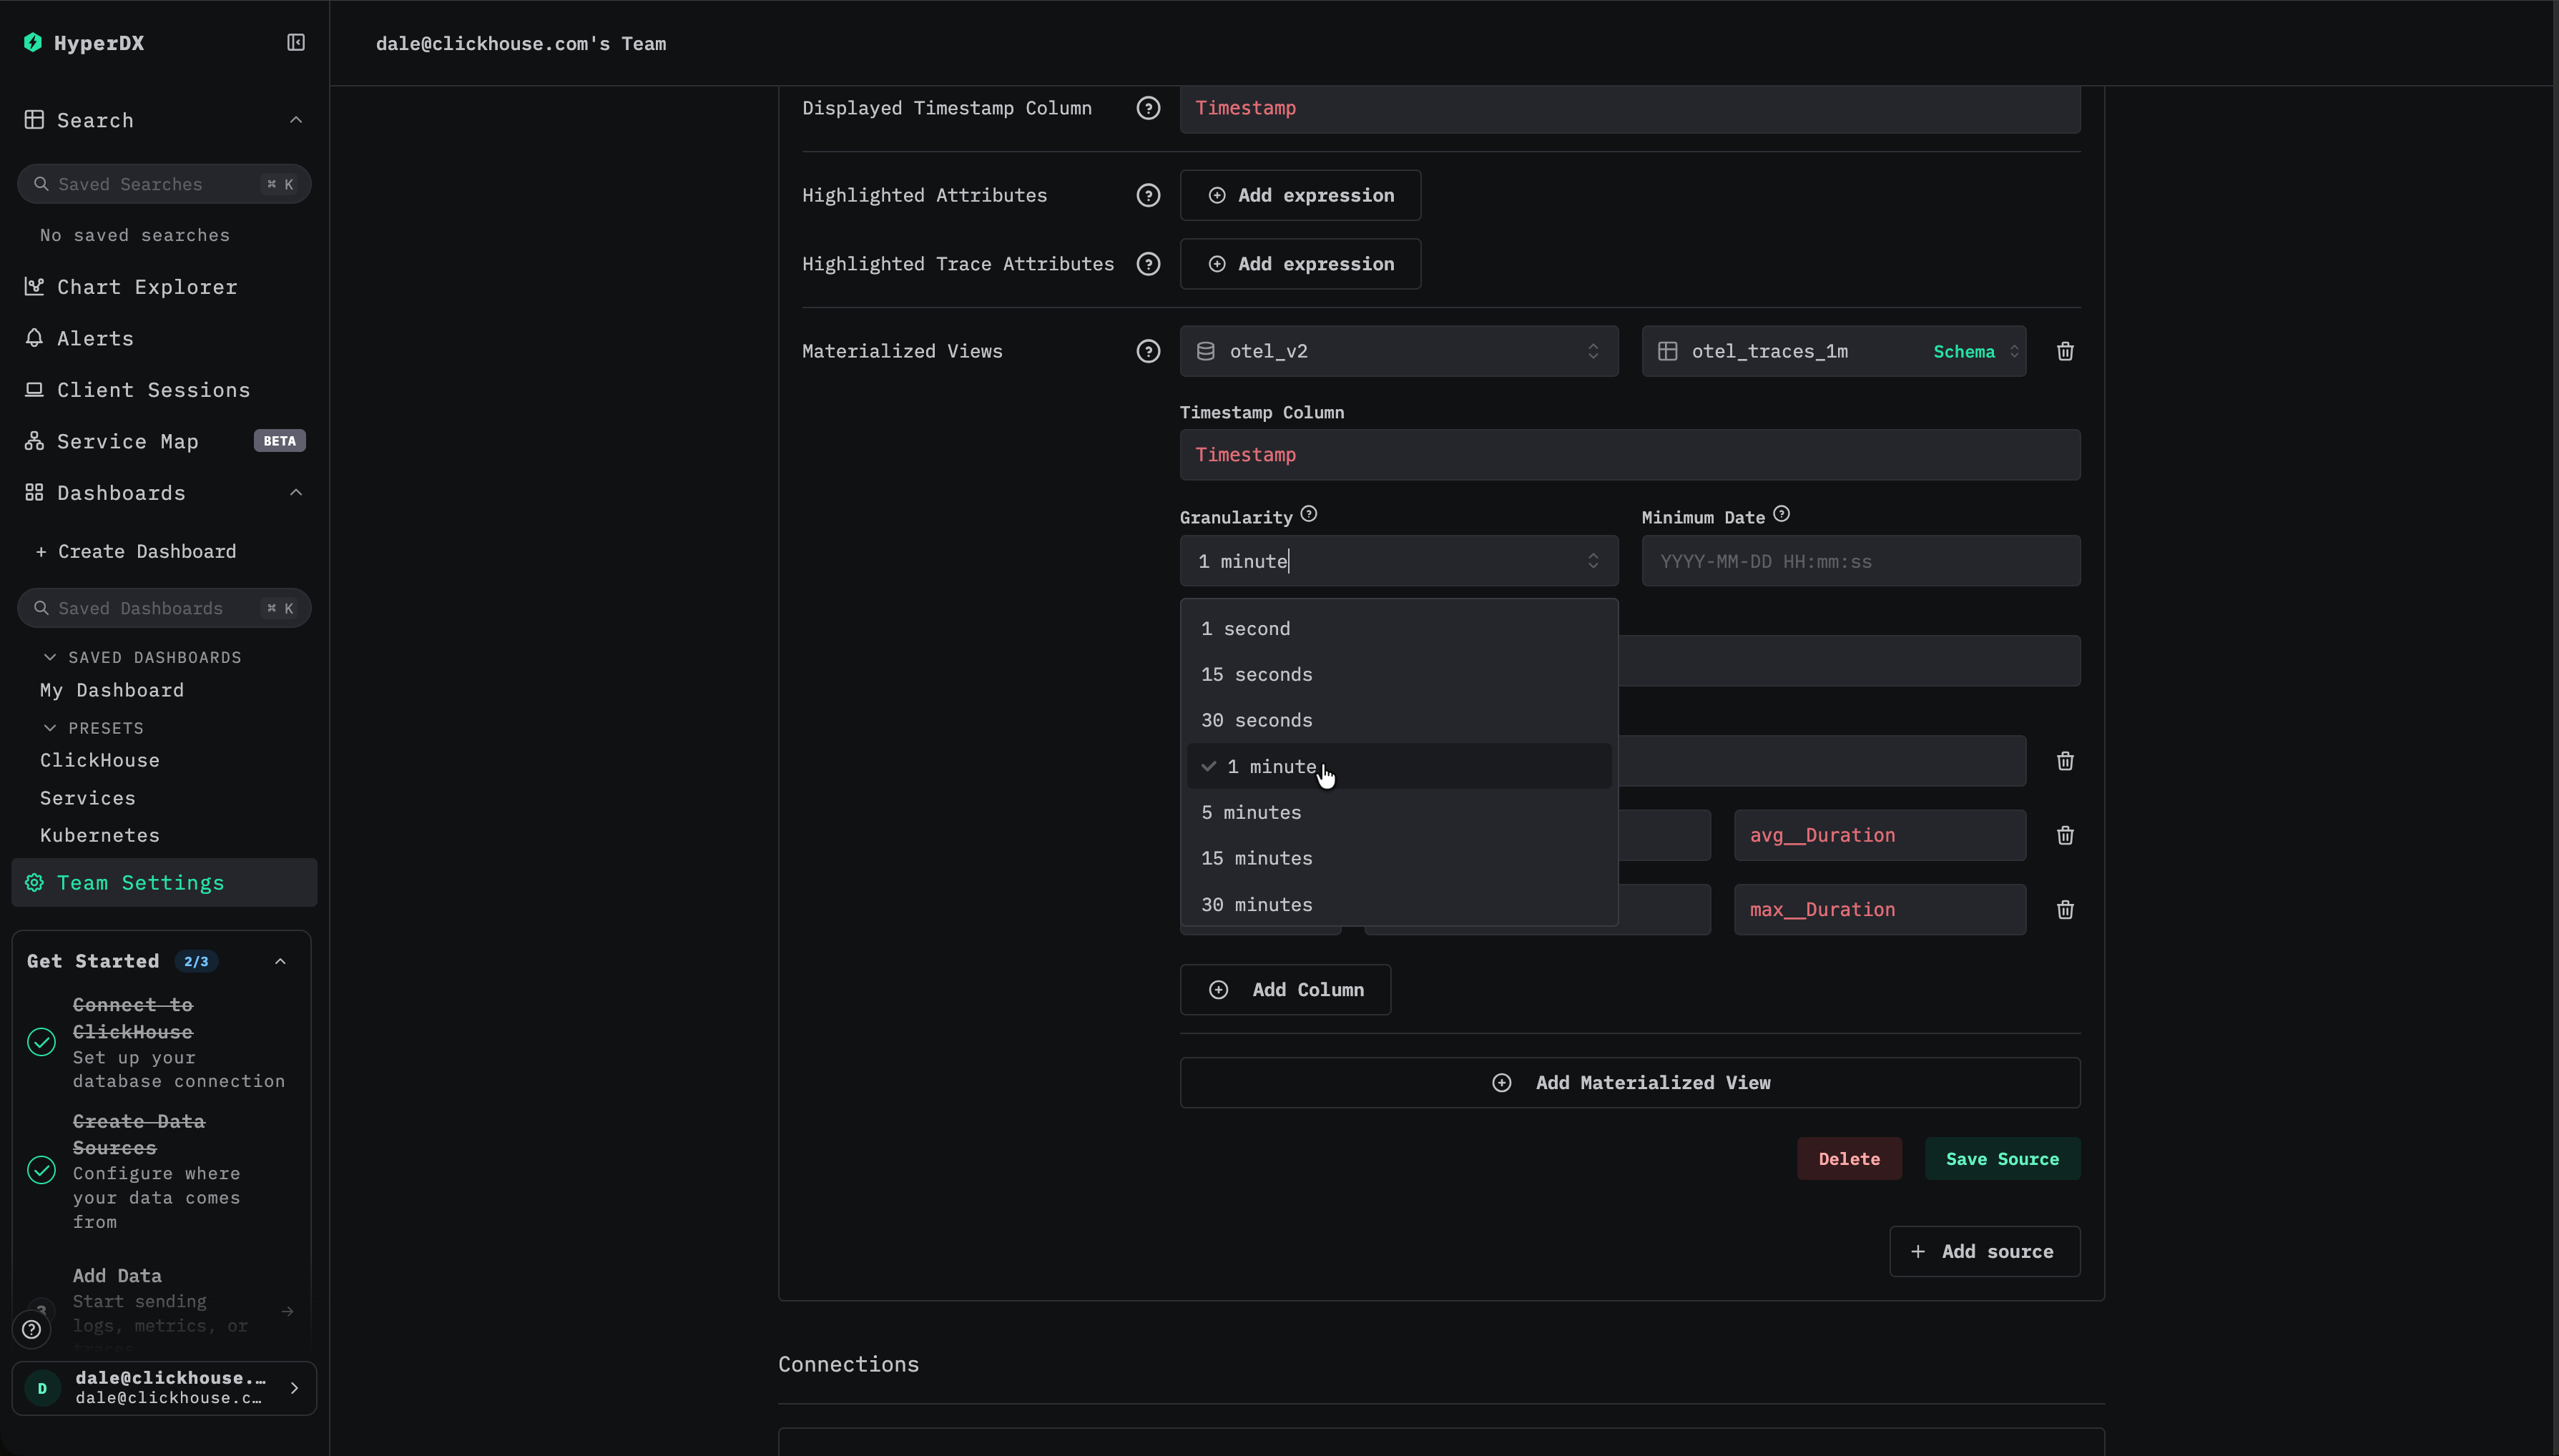Viewport: 2559px width, 1456px height.
Task: Delete the otel_traces_1m materialized view
Action: 2065,351
